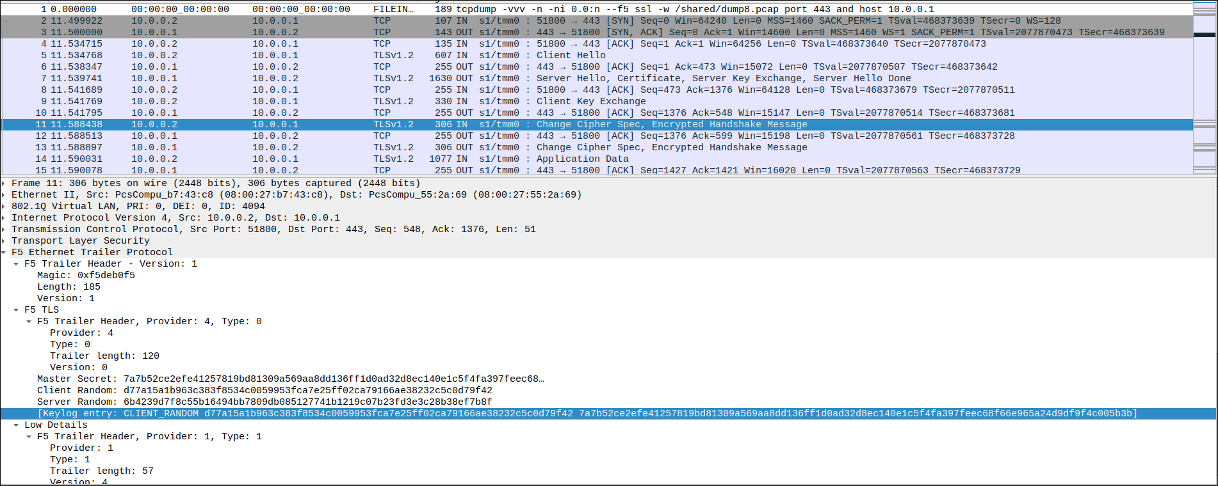Expand the 802.1Q Virtual LAN node
Viewport: 1218px width, 486px height.
pyautogui.click(x=4, y=207)
